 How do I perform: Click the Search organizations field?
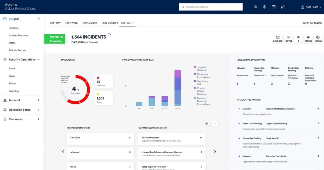[211, 7]
